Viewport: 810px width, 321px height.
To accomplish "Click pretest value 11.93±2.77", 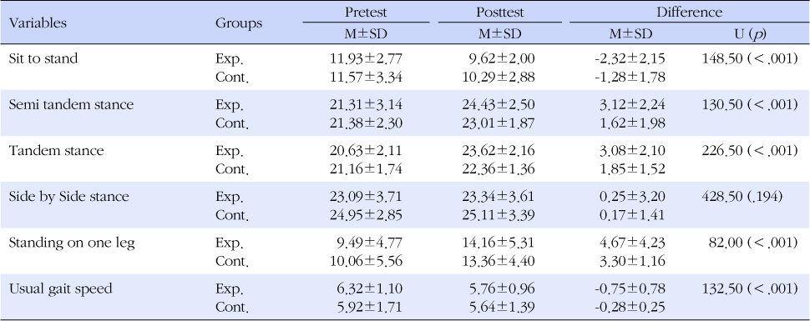I will click(367, 59).
